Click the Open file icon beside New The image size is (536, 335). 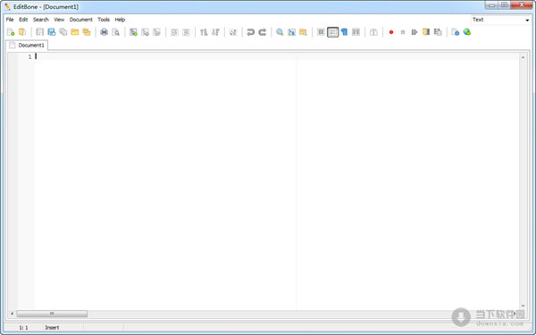pos(22,32)
